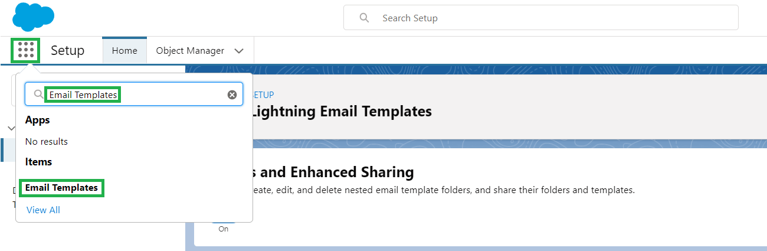Viewport: 767px width, 251px height.
Task: Click the search icon in App Launcher box
Action: 38,94
